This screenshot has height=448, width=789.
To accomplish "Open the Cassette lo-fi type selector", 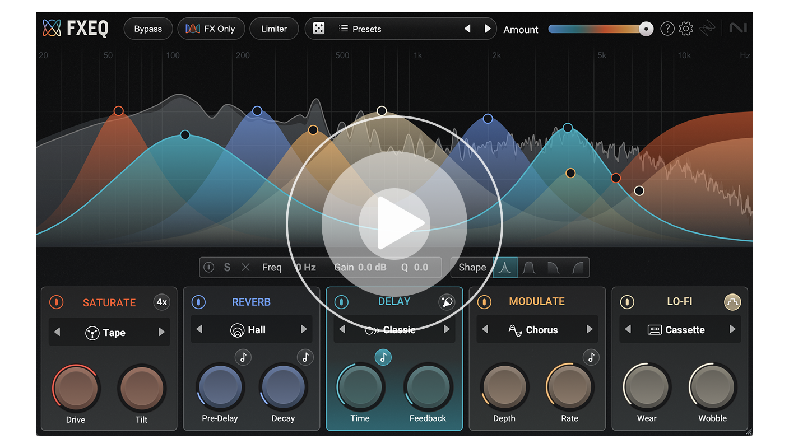I will (680, 330).
